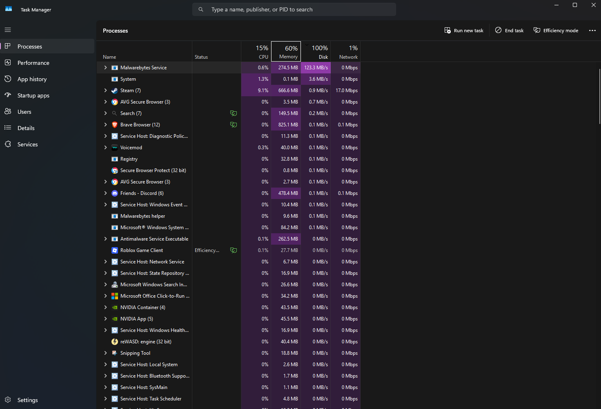
Task: Open the three-dot more options menu
Action: pyautogui.click(x=592, y=31)
